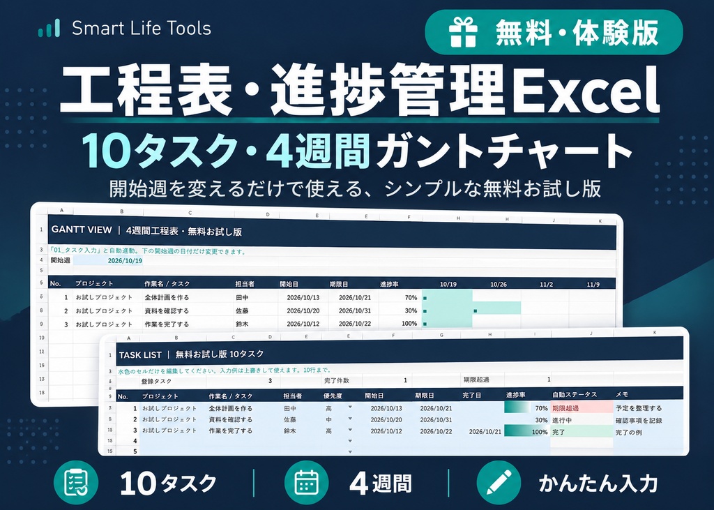The width and height of the screenshot is (714, 510).
Task: Click the 70% cell in Gantt View
Action: click(411, 297)
